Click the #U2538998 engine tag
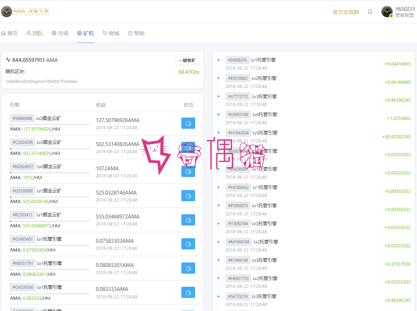The image size is (417, 311). coord(23,191)
